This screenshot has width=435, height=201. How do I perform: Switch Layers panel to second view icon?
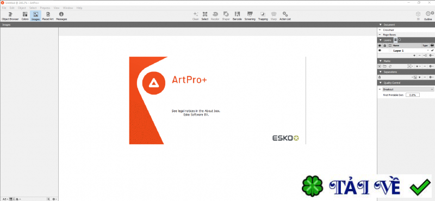click(x=400, y=40)
